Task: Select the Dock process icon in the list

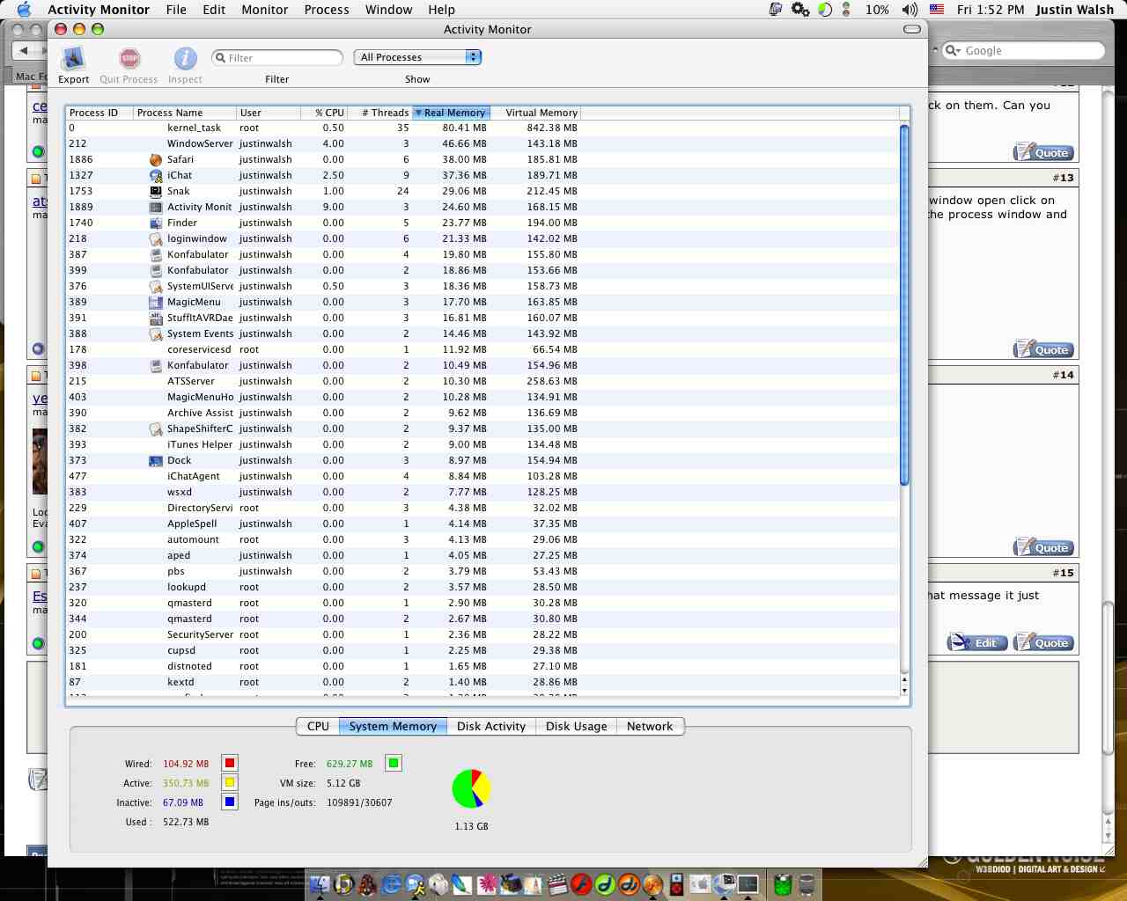Action: (x=156, y=461)
